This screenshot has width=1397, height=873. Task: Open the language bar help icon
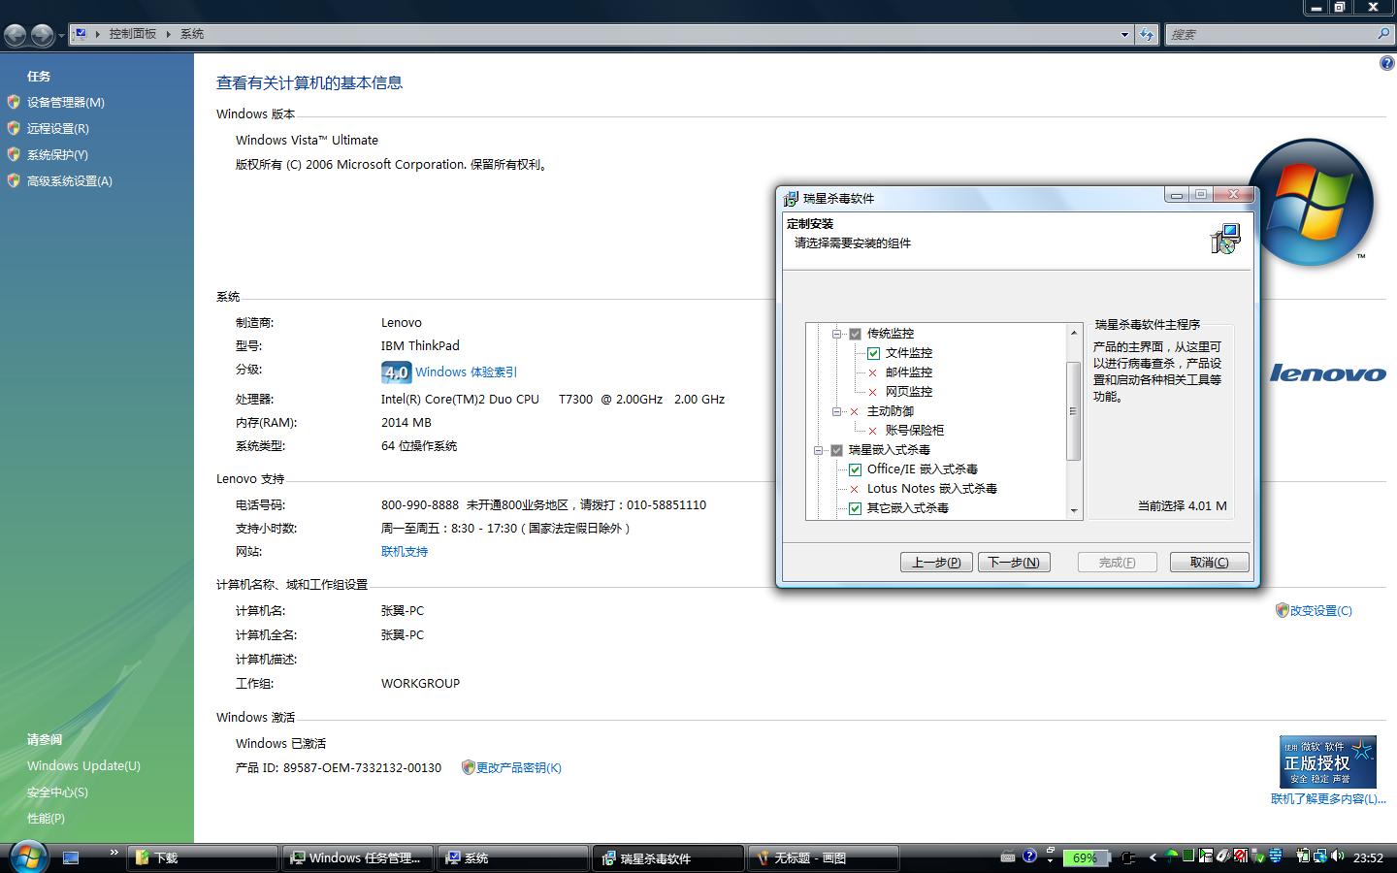point(1030,856)
